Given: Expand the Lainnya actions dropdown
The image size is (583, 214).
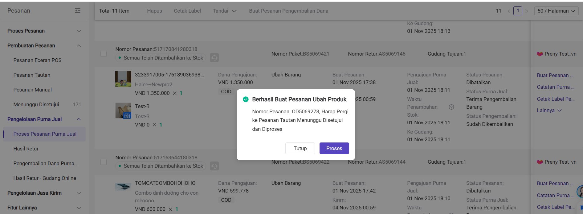Looking at the screenshot, I should pos(549,111).
